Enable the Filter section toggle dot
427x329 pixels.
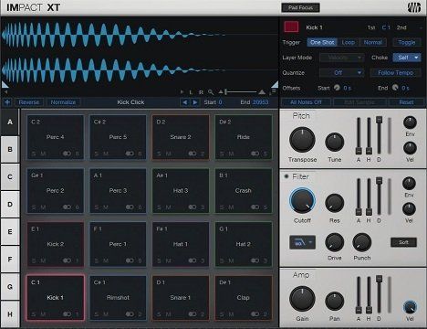[286, 176]
